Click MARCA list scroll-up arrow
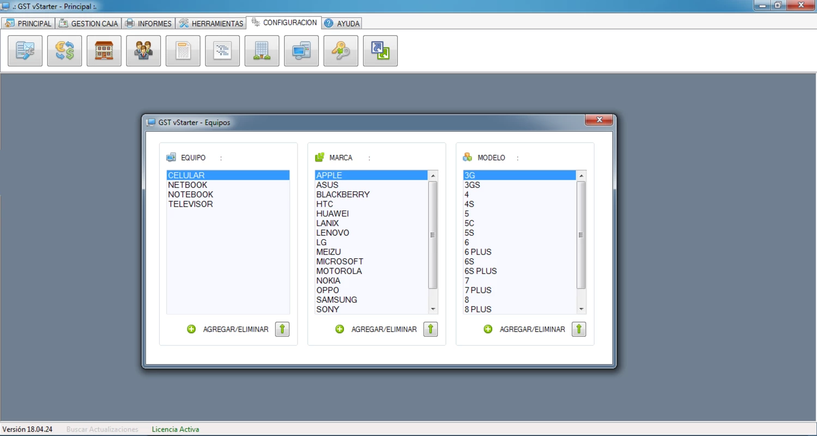This screenshot has width=817, height=436. click(x=433, y=175)
